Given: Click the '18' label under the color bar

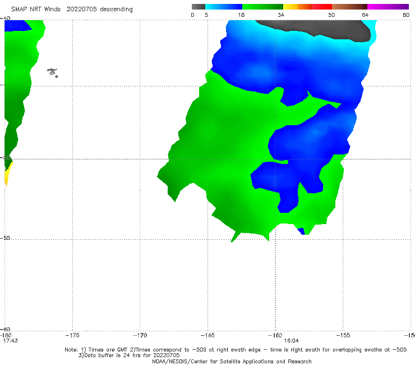Looking at the screenshot, I should [241, 15].
